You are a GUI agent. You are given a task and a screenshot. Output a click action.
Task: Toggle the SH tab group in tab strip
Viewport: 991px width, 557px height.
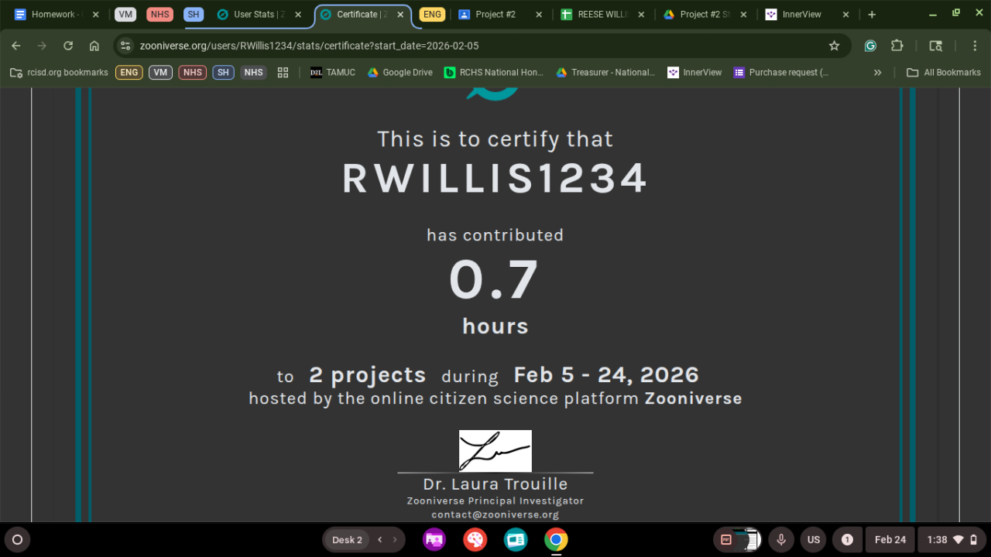tap(194, 15)
